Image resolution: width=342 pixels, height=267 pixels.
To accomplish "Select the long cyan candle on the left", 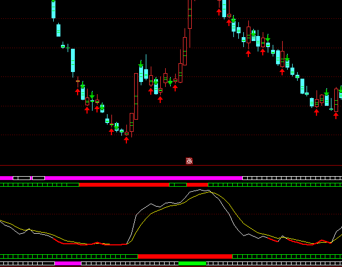I will click(73, 60).
